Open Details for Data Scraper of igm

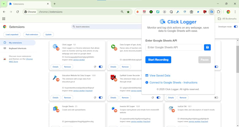click(x=113, y=67)
